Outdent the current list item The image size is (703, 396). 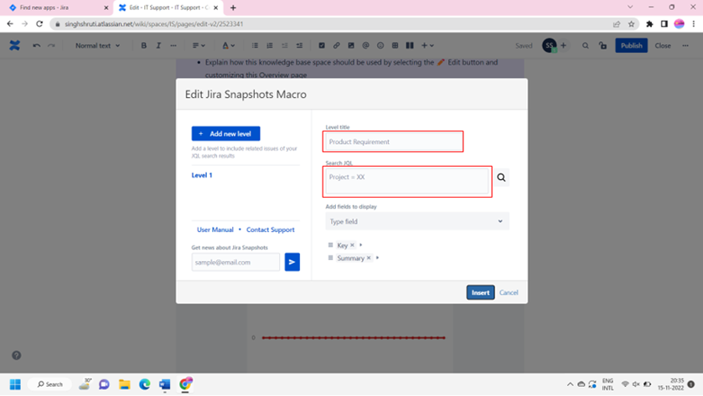[284, 45]
